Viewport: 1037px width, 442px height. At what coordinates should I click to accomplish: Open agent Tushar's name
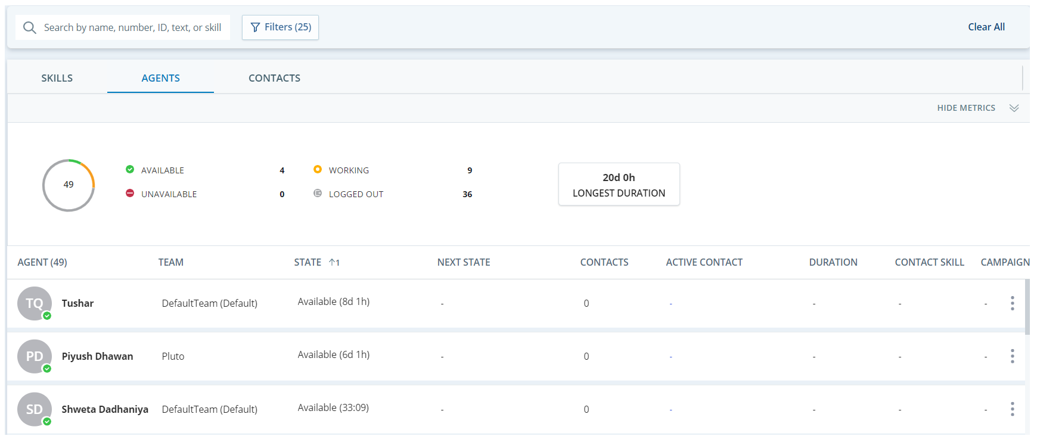point(77,303)
